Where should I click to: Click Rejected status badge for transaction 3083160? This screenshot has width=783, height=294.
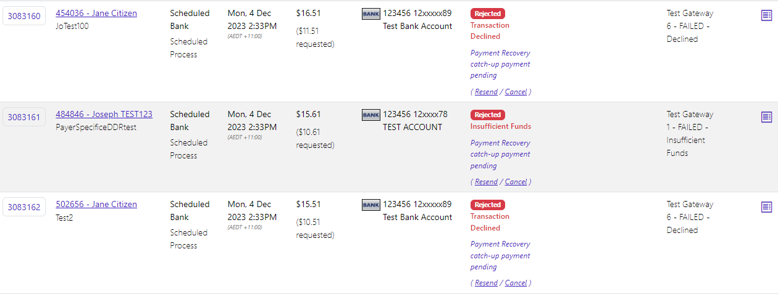click(487, 14)
